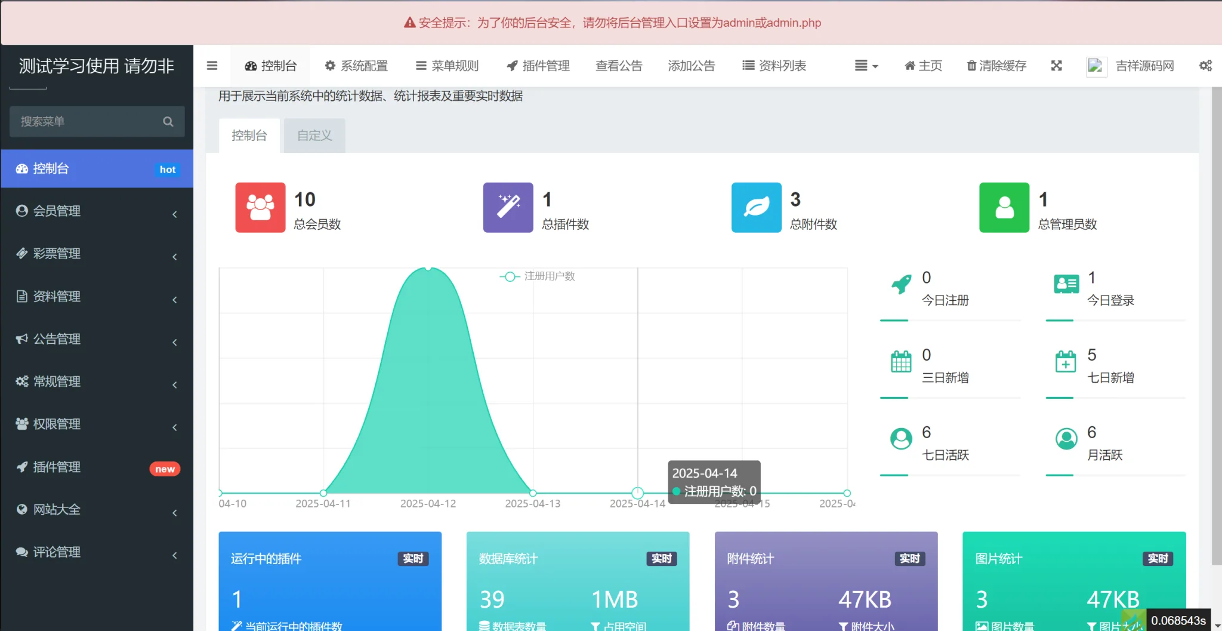
Task: Click 清除缓存 to clear the cache
Action: [x=995, y=66]
